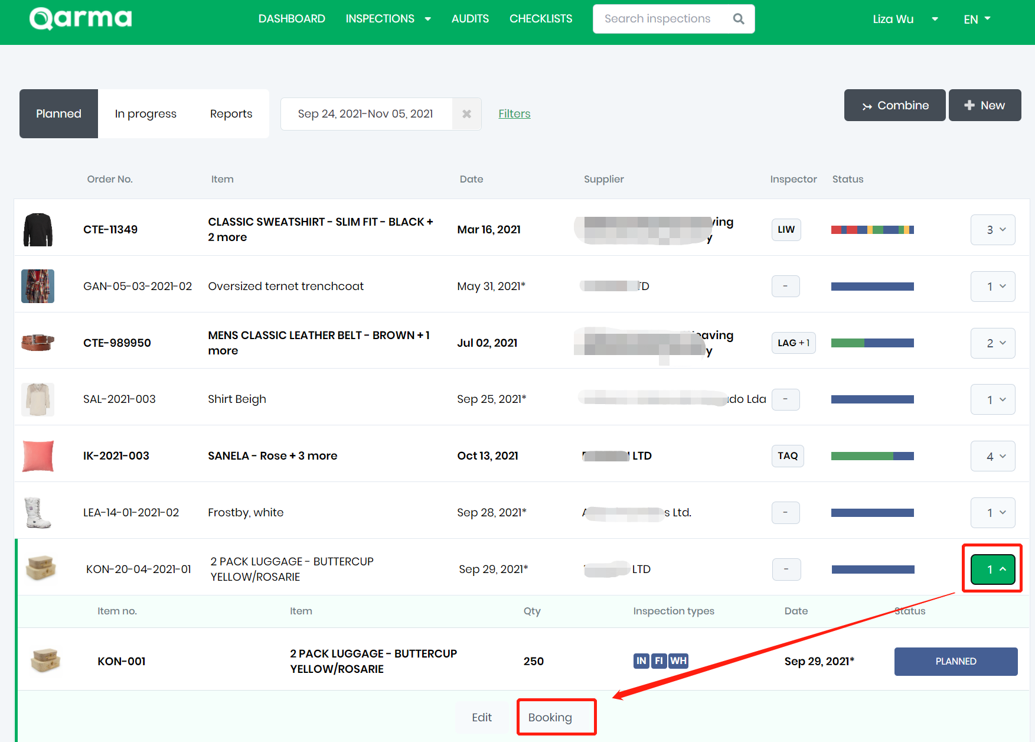
Task: Expand the 4 items dropdown for IK-2021-003
Action: tap(993, 456)
